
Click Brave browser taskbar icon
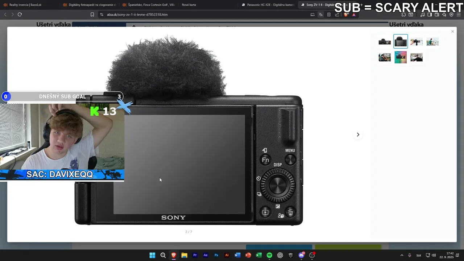point(174,255)
